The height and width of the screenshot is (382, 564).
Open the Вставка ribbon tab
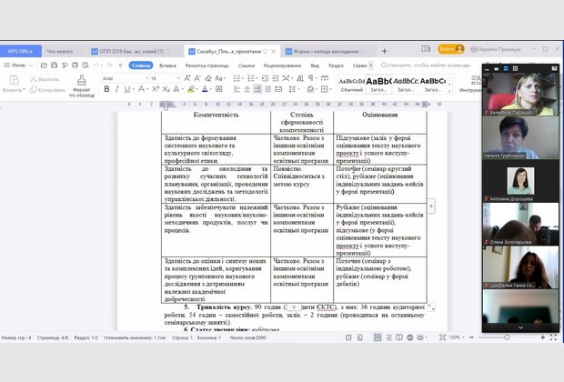pos(167,65)
